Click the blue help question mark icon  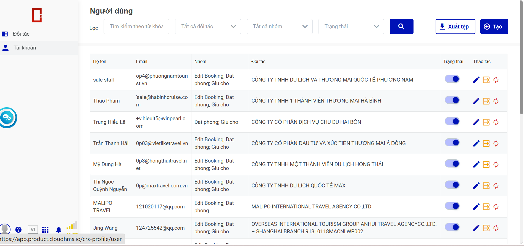click(19, 230)
